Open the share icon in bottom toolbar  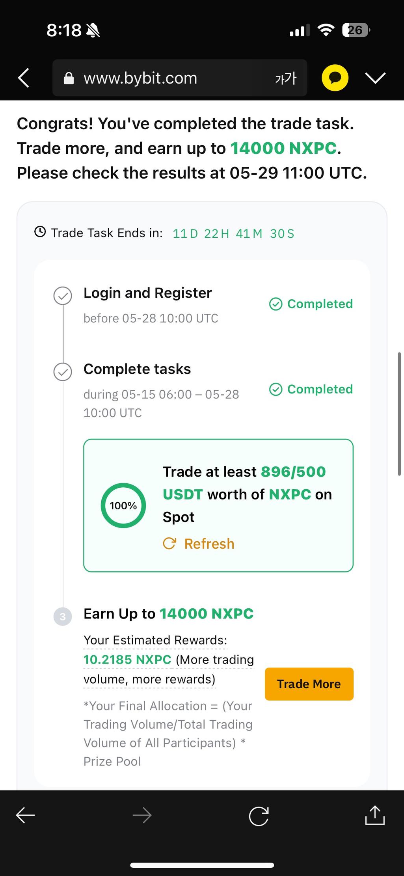pos(375,814)
